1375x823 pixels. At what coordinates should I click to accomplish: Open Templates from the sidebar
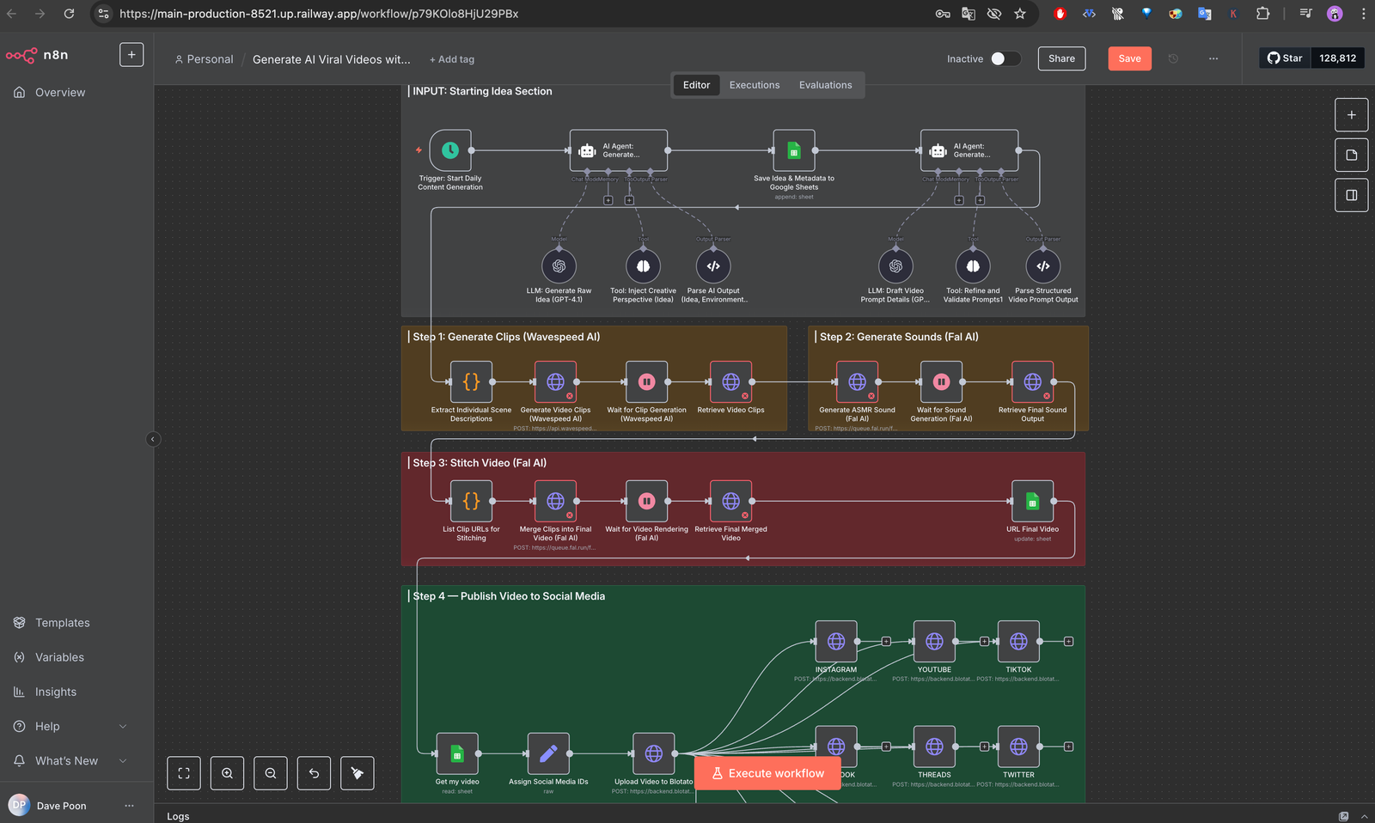62,622
